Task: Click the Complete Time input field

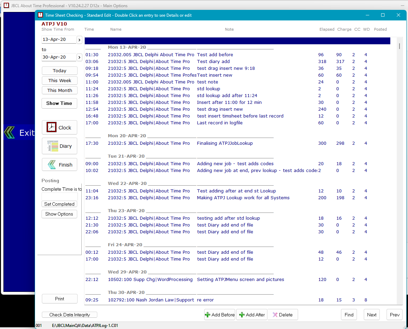Action: (x=59, y=197)
